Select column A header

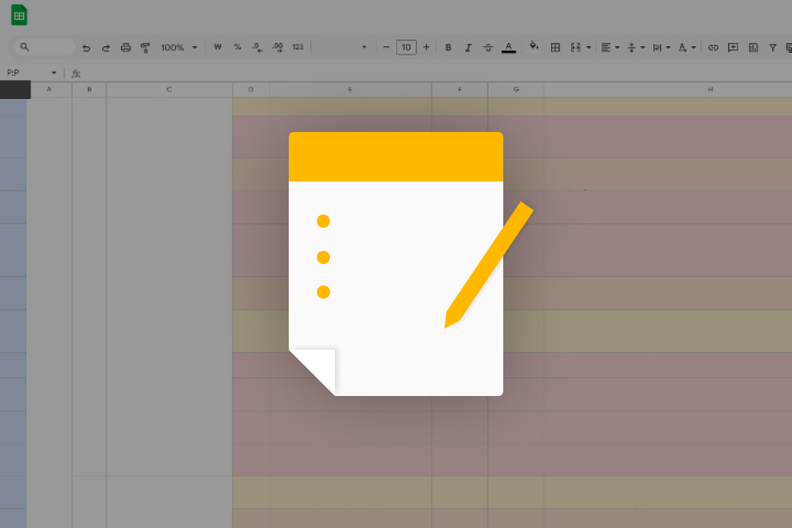pos(49,89)
